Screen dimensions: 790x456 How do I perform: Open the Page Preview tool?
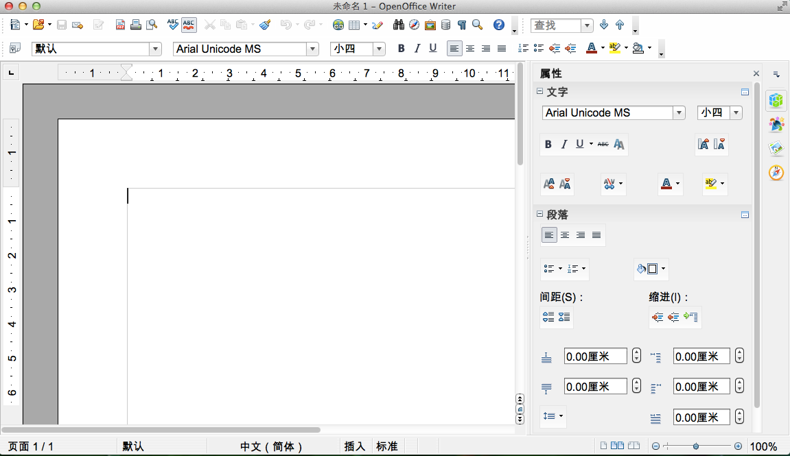pyautogui.click(x=153, y=25)
